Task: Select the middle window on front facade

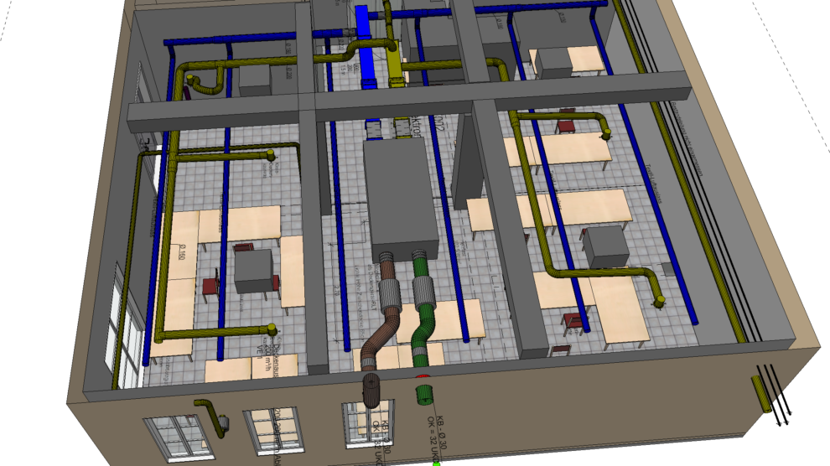Action: pos(272,431)
